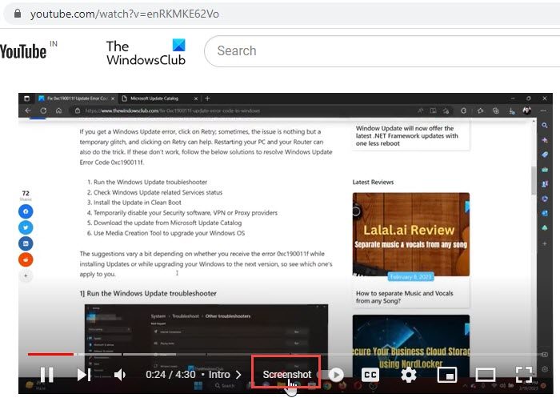Click Edge home icon in the video
The width and height of the screenshot is (560, 406).
point(58,111)
